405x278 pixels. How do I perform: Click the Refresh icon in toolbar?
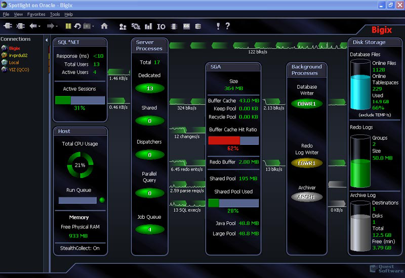[77, 26]
